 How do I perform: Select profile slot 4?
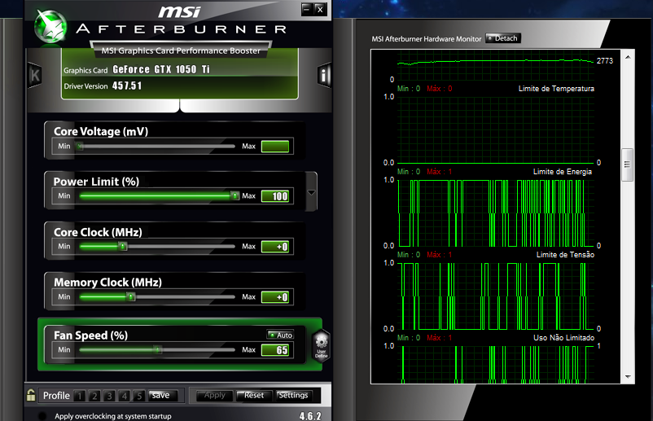(x=125, y=396)
